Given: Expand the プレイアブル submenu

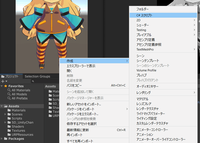Looking at the screenshot, I should (x=163, y=35).
